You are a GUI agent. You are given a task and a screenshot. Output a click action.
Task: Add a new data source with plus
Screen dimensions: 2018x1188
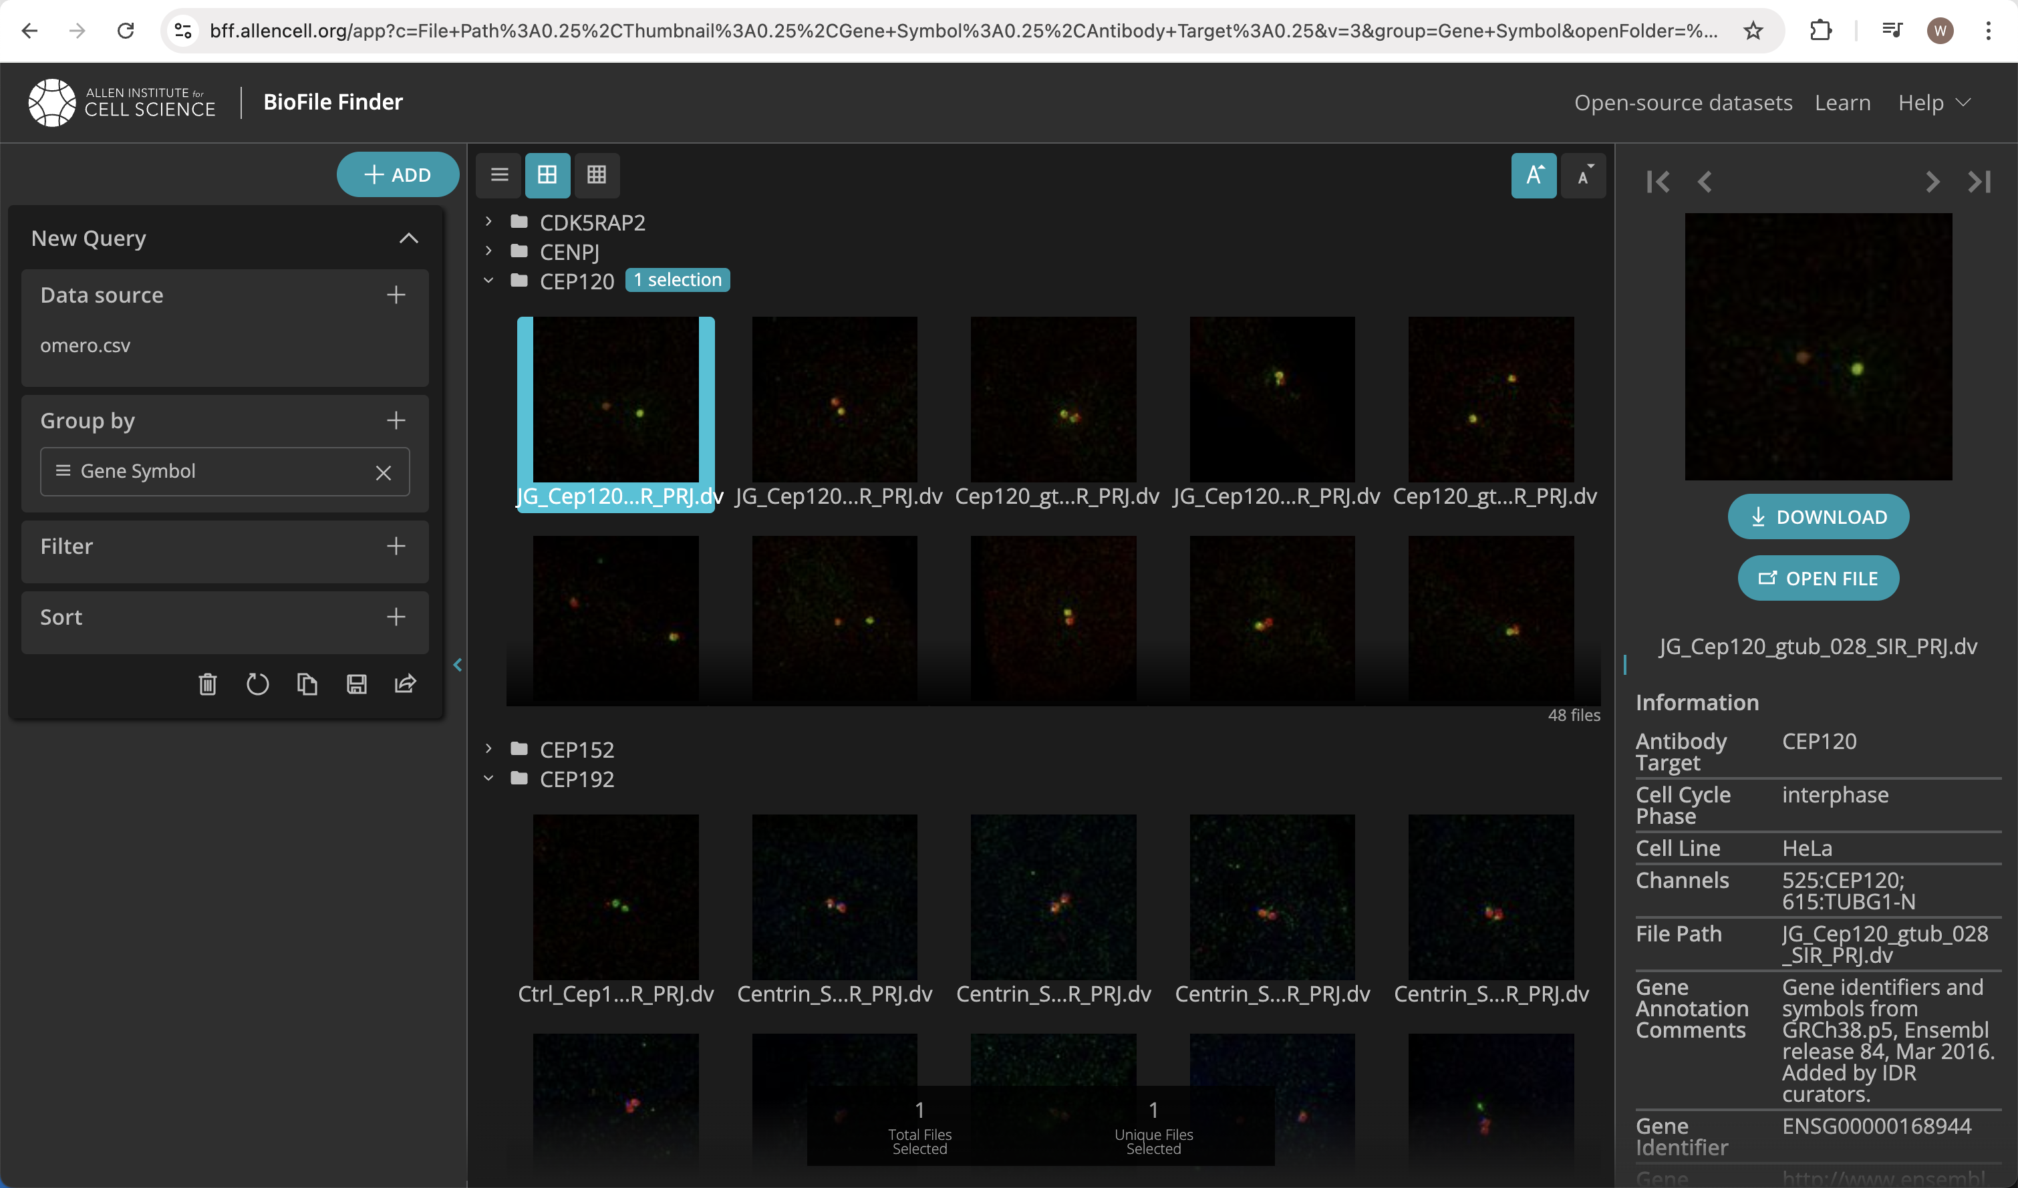tap(396, 295)
